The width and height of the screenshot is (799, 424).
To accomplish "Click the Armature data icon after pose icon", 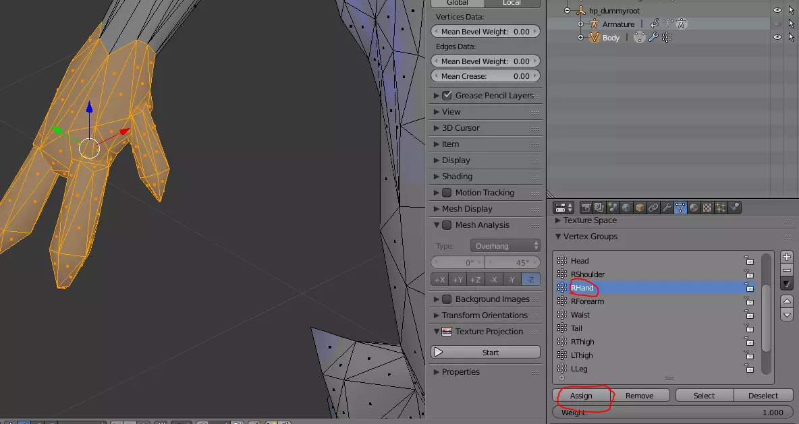I will pyautogui.click(x=682, y=24).
